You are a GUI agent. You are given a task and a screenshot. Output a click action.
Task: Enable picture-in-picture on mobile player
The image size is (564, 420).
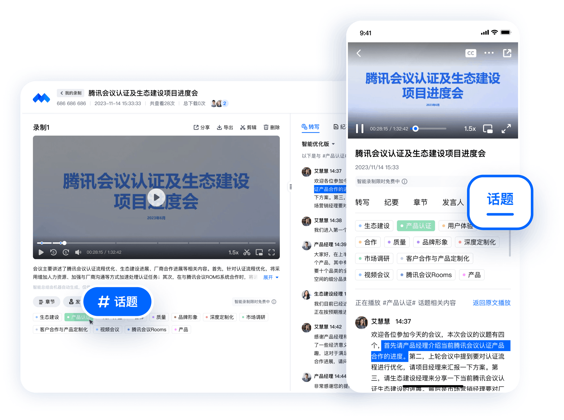click(488, 129)
